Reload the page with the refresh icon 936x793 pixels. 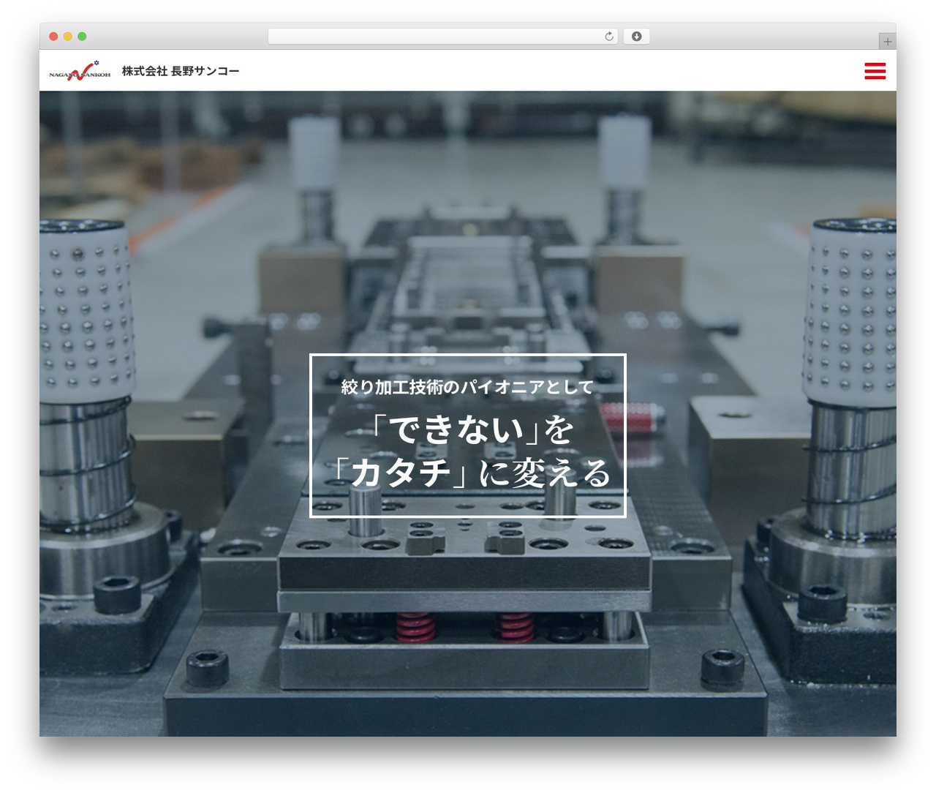tap(609, 36)
